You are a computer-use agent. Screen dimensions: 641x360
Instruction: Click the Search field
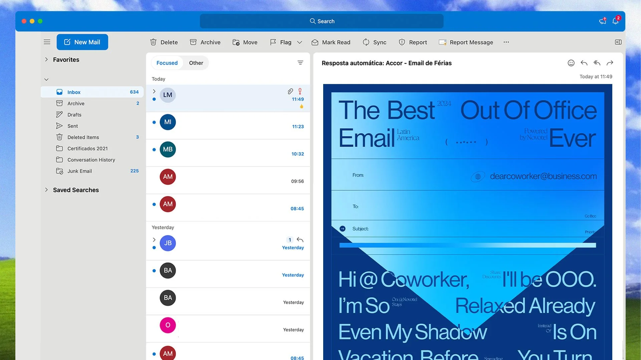pyautogui.click(x=322, y=21)
